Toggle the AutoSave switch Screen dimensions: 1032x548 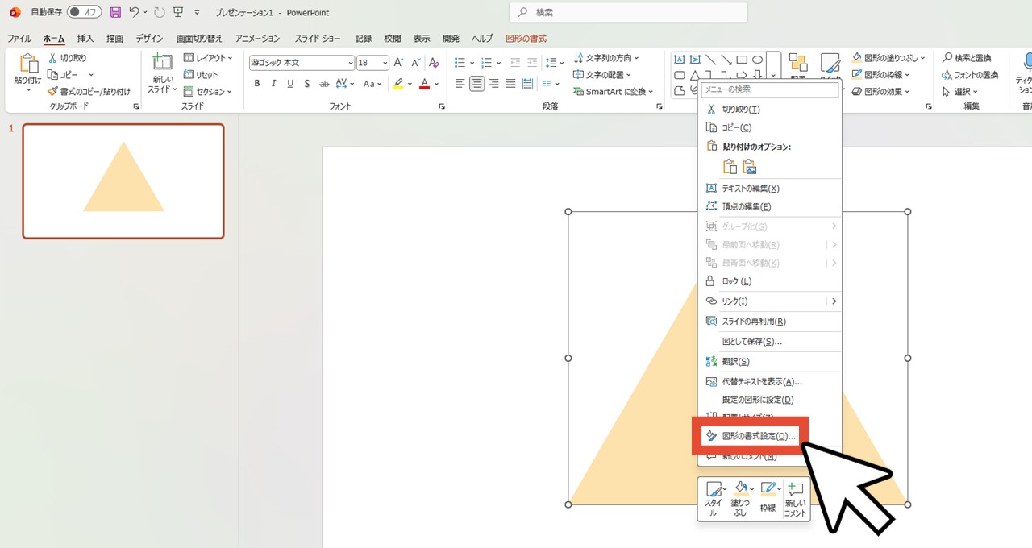[x=84, y=12]
